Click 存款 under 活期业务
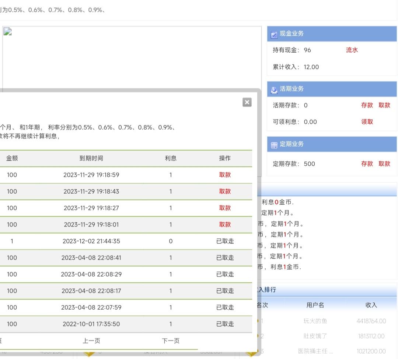 pyautogui.click(x=367, y=105)
